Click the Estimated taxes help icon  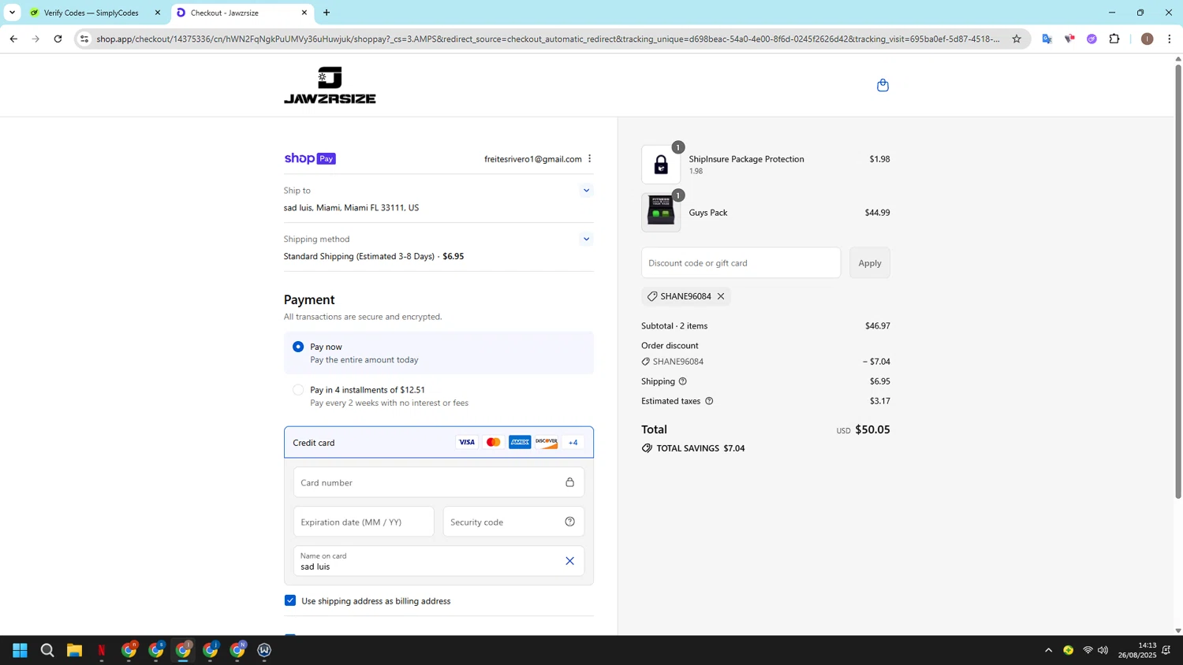pyautogui.click(x=709, y=401)
